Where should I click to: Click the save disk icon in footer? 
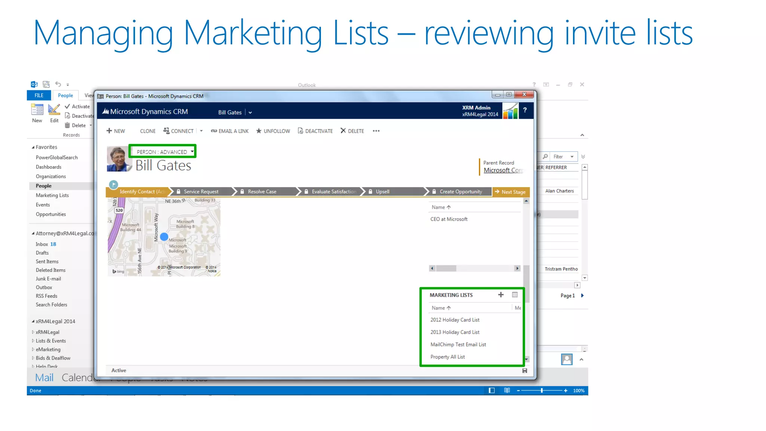[x=525, y=371]
